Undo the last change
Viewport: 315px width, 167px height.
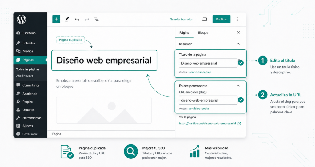pyautogui.click(x=77, y=19)
